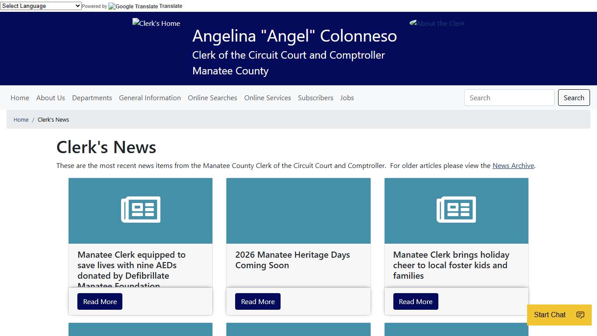Expand the General Information menu
This screenshot has height=336, width=597.
pyautogui.click(x=150, y=98)
